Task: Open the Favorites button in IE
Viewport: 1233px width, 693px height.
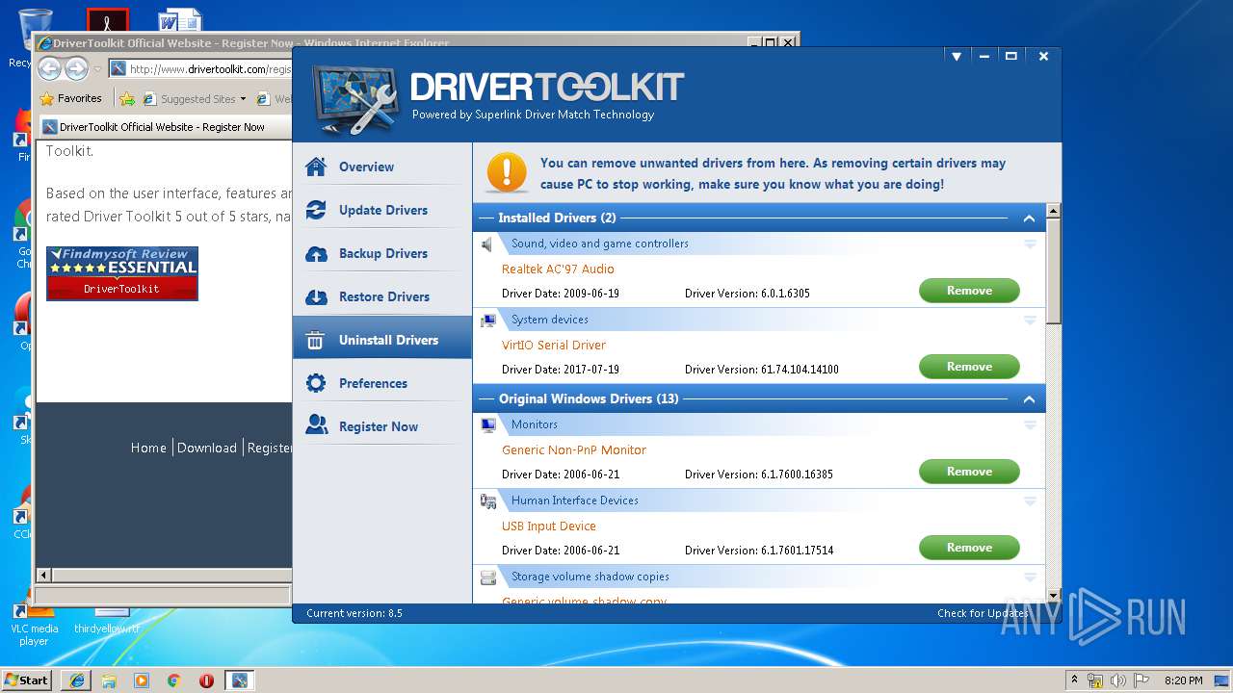Action: click(70, 98)
